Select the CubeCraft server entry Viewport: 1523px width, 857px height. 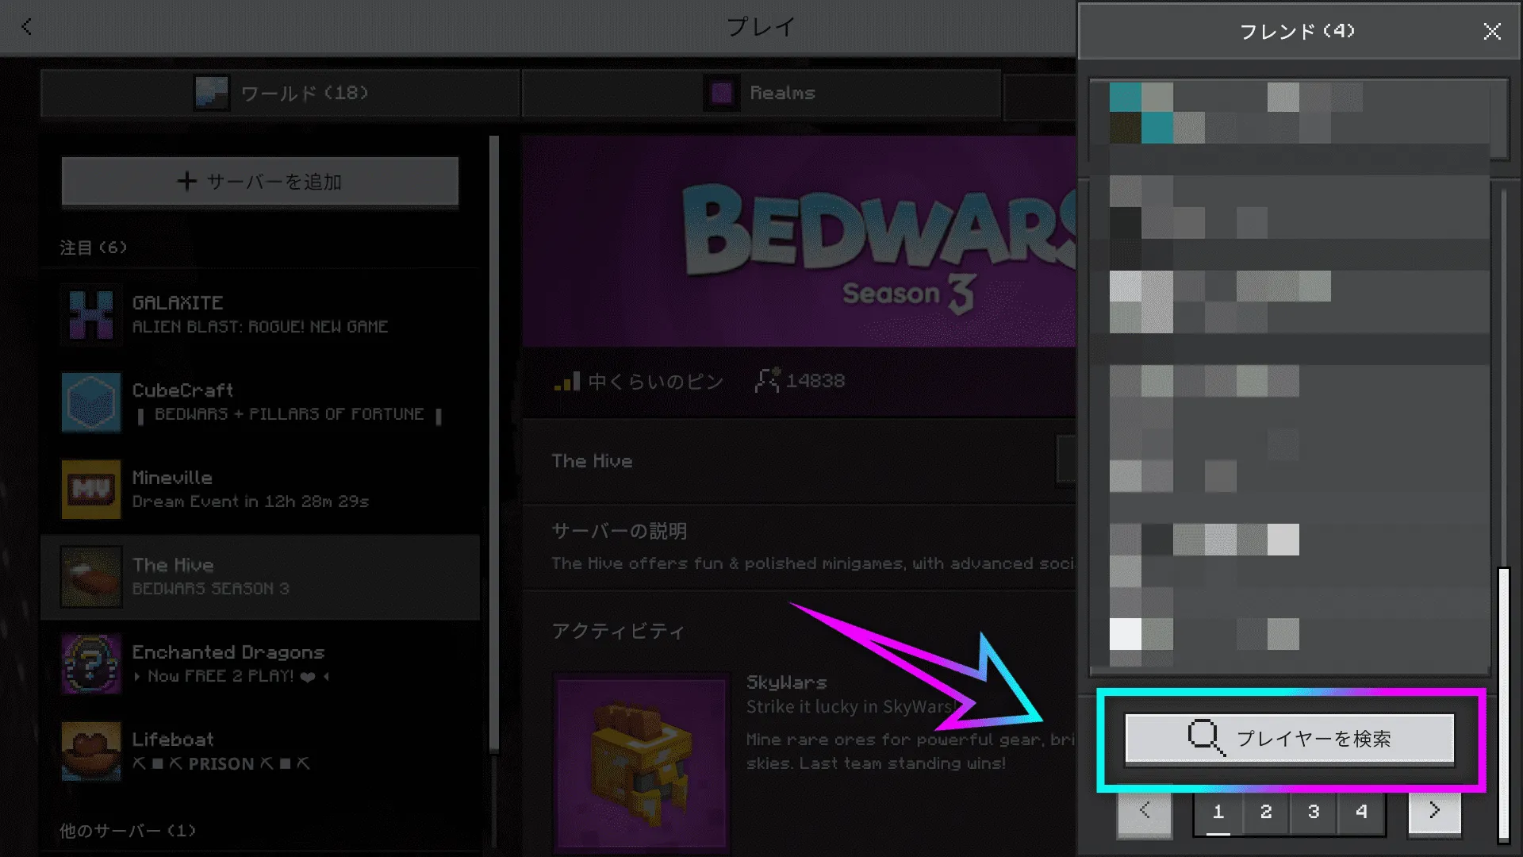[x=260, y=402]
